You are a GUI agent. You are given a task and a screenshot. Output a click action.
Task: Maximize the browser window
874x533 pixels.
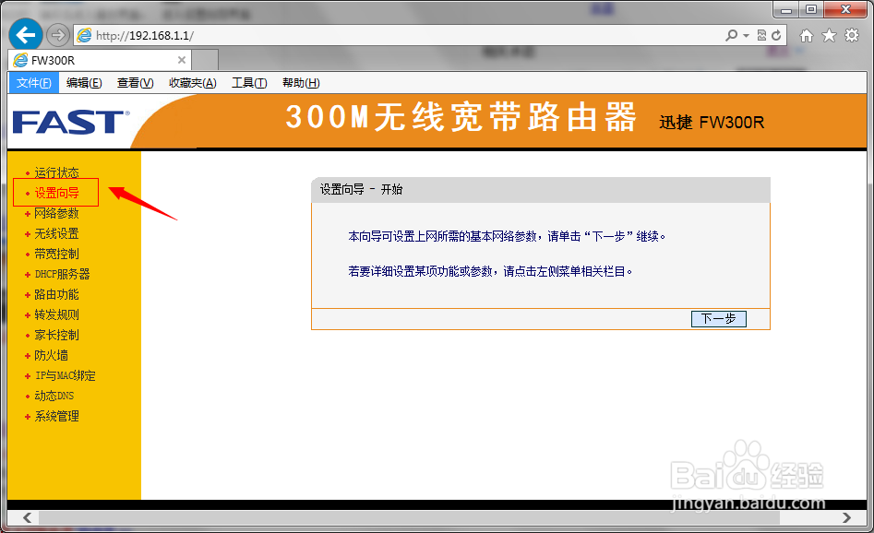[811, 9]
